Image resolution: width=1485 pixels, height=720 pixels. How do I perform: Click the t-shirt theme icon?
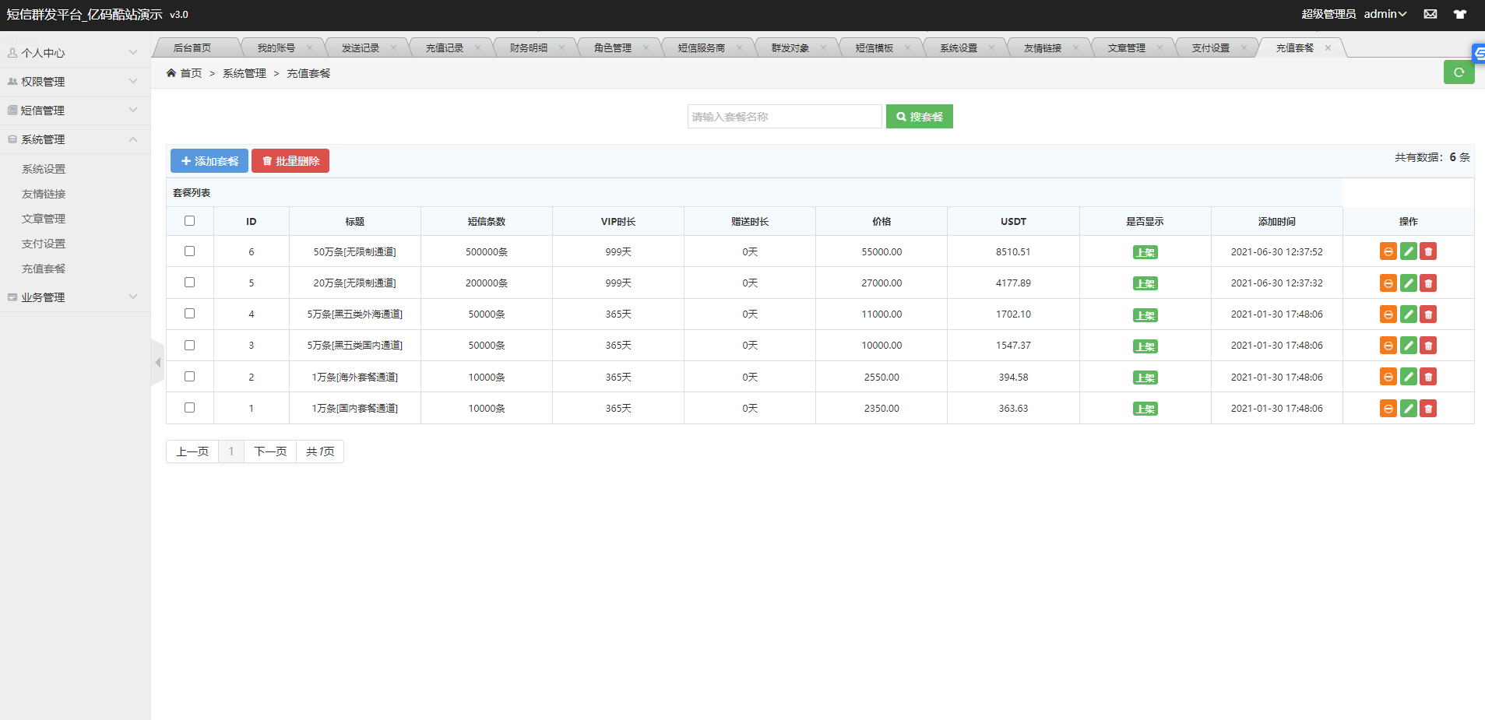[1460, 14]
